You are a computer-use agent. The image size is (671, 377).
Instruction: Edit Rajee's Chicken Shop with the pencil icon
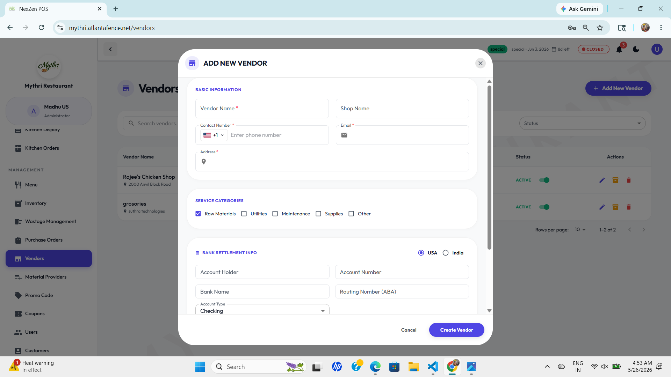(602, 180)
